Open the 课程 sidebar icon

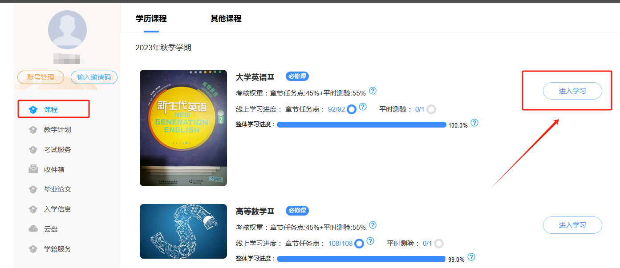click(33, 110)
